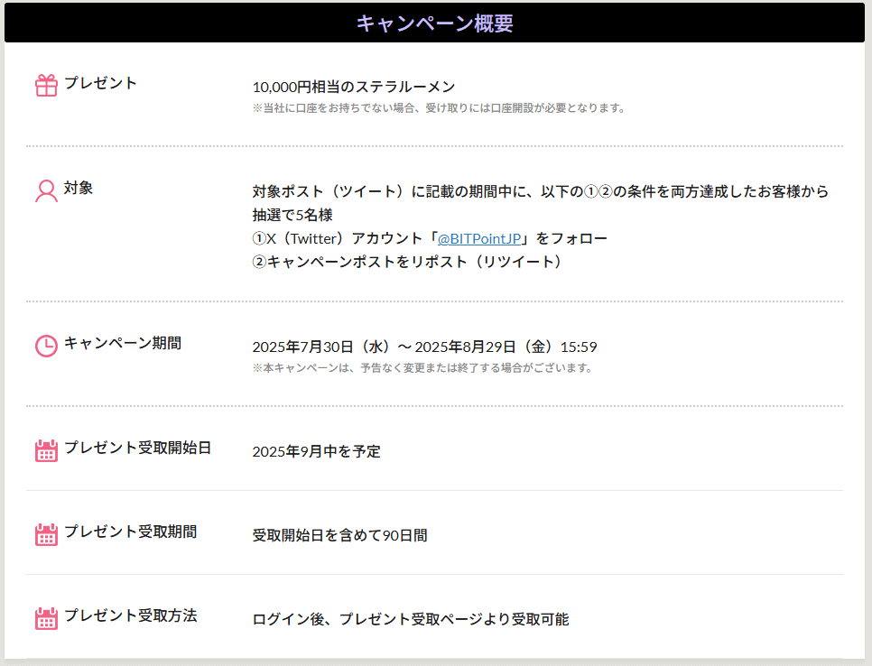Click the プレゼント受取方法 row label

(130, 615)
